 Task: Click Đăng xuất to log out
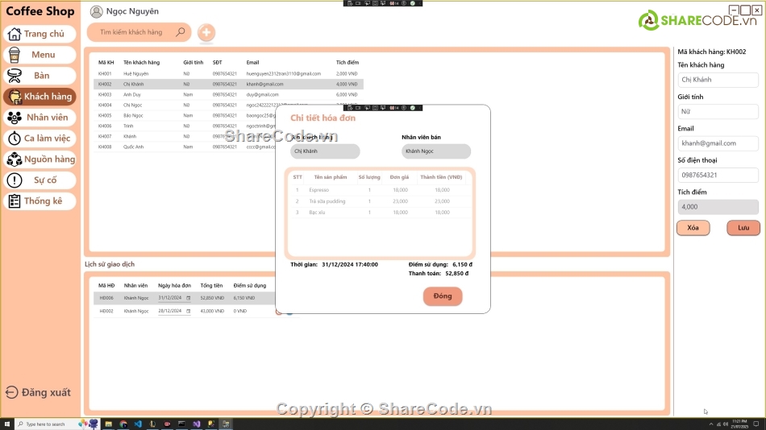click(x=38, y=392)
